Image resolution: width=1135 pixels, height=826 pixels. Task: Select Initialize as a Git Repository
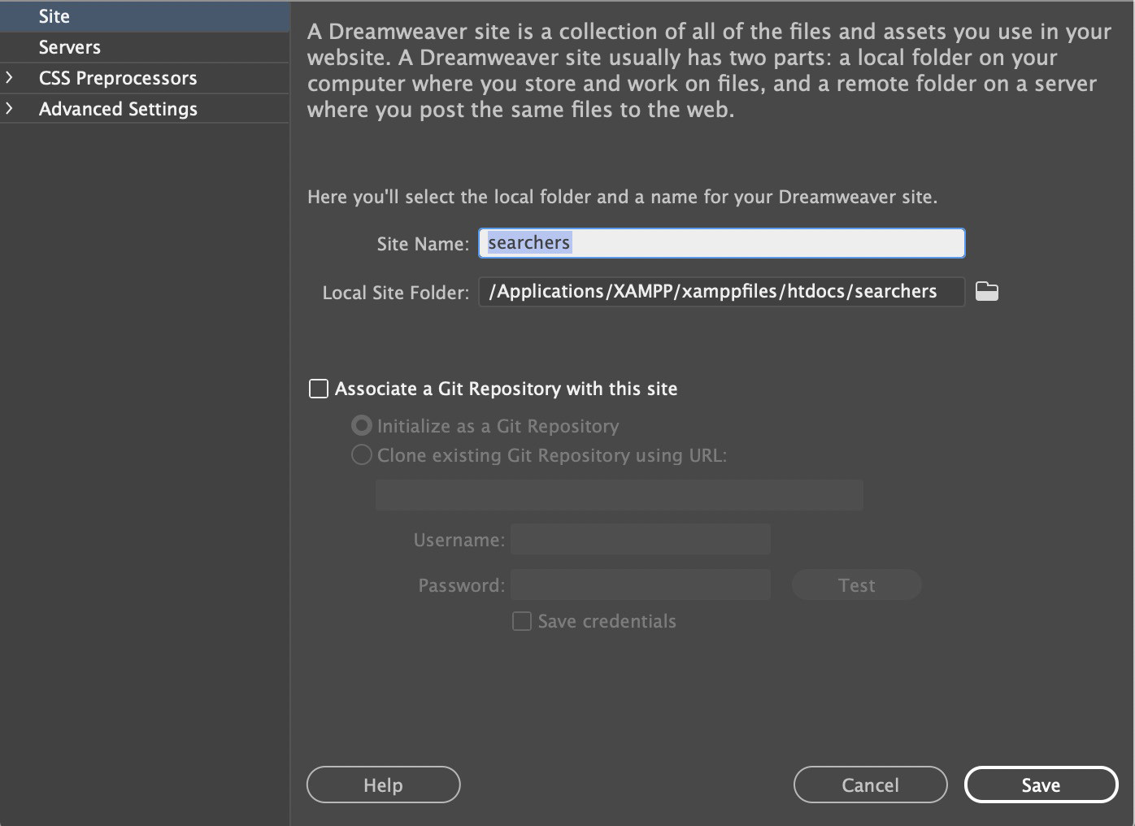(363, 424)
